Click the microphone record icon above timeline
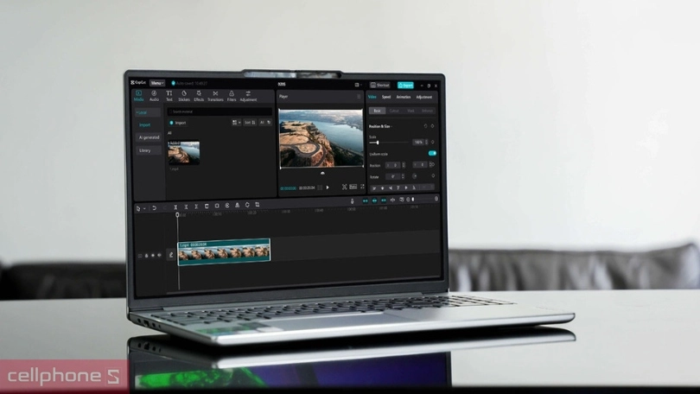 click(x=352, y=200)
